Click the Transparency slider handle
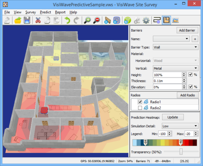This screenshot has width=203, height=166. [181, 152]
